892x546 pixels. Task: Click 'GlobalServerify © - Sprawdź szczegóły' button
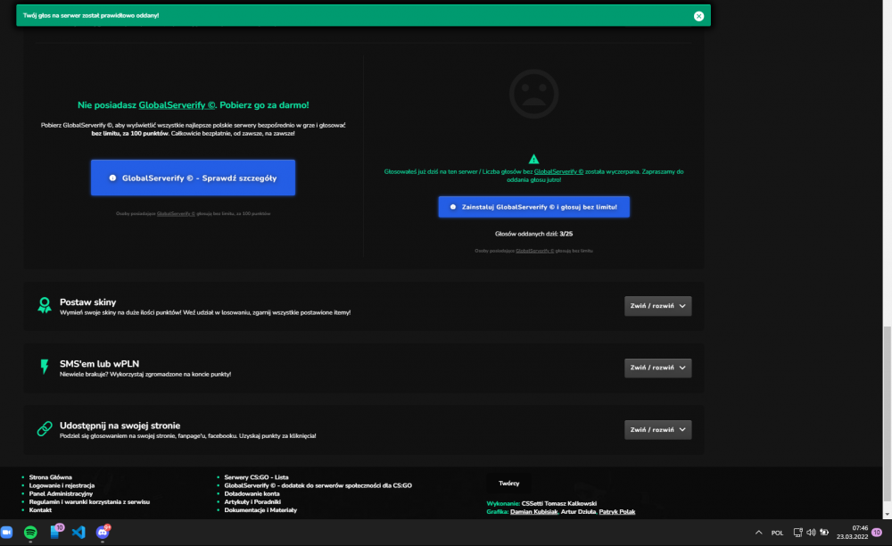193,178
